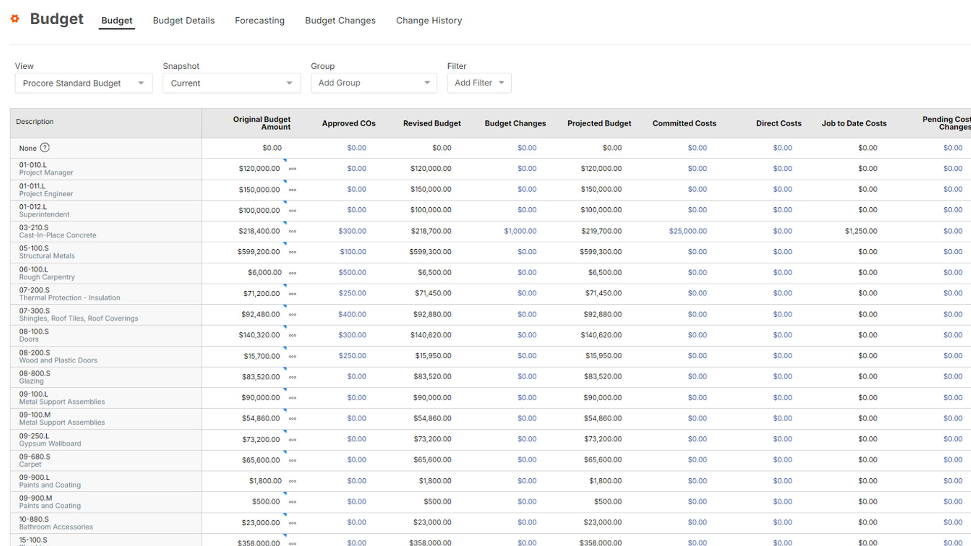Click the ellipsis icon on Structural Metals row
The image size is (971, 546).
[292, 252]
